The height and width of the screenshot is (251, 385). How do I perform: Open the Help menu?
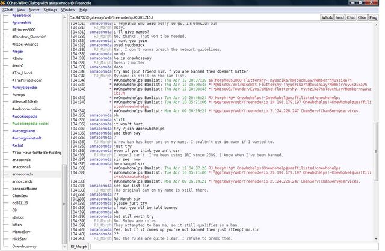(83, 10)
